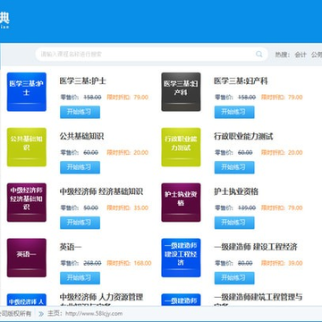Open the 行政职业能力测试 green course thumbnail
Screen dimensions: 322x322
pos(181,147)
